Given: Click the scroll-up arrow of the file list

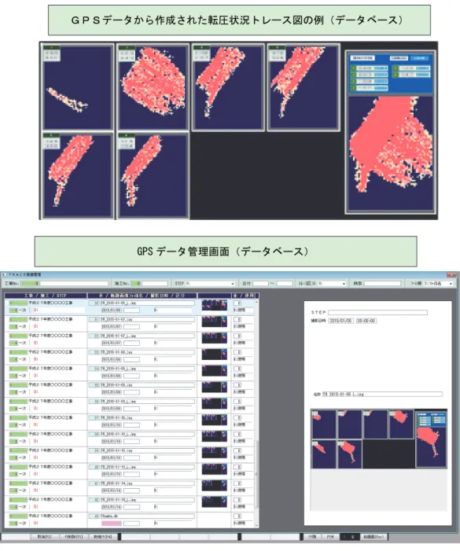Looking at the screenshot, I should 256,302.
